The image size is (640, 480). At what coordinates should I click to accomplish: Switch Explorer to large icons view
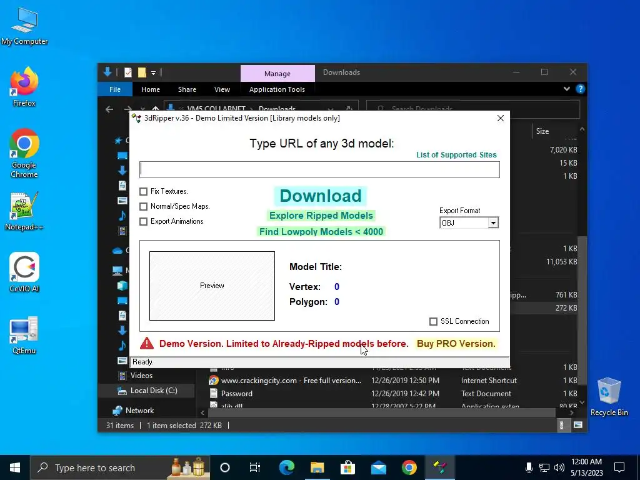(x=577, y=425)
